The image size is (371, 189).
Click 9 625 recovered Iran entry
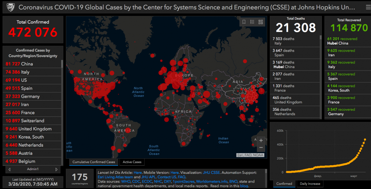click(348, 53)
